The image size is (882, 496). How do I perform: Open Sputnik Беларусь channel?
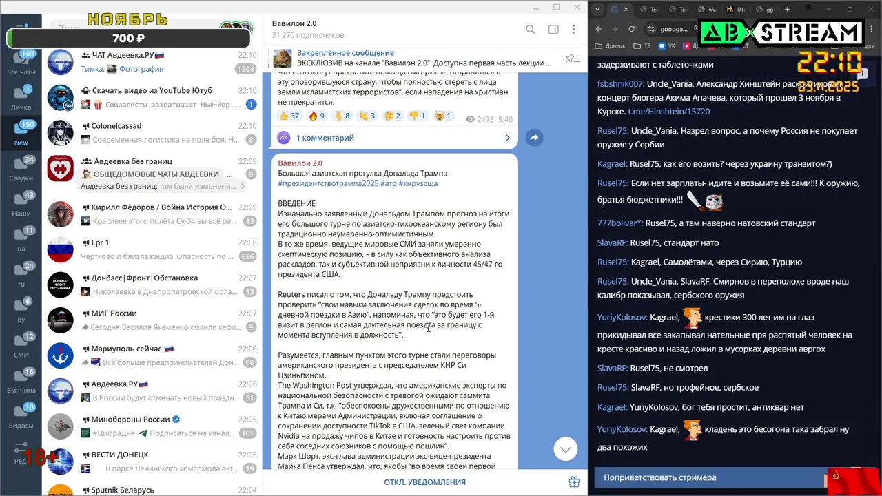152,488
